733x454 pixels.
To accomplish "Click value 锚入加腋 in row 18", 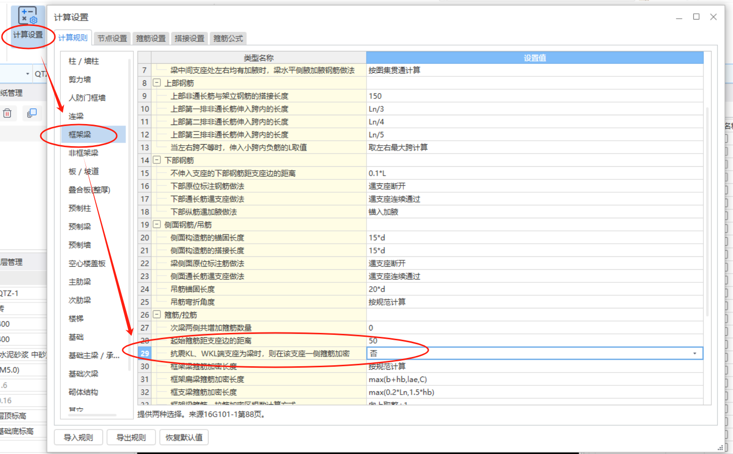I will 535,212.
